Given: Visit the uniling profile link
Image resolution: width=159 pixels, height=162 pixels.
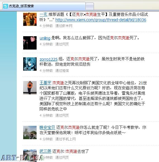Looking at the screenshot, I should (x=45, y=38).
